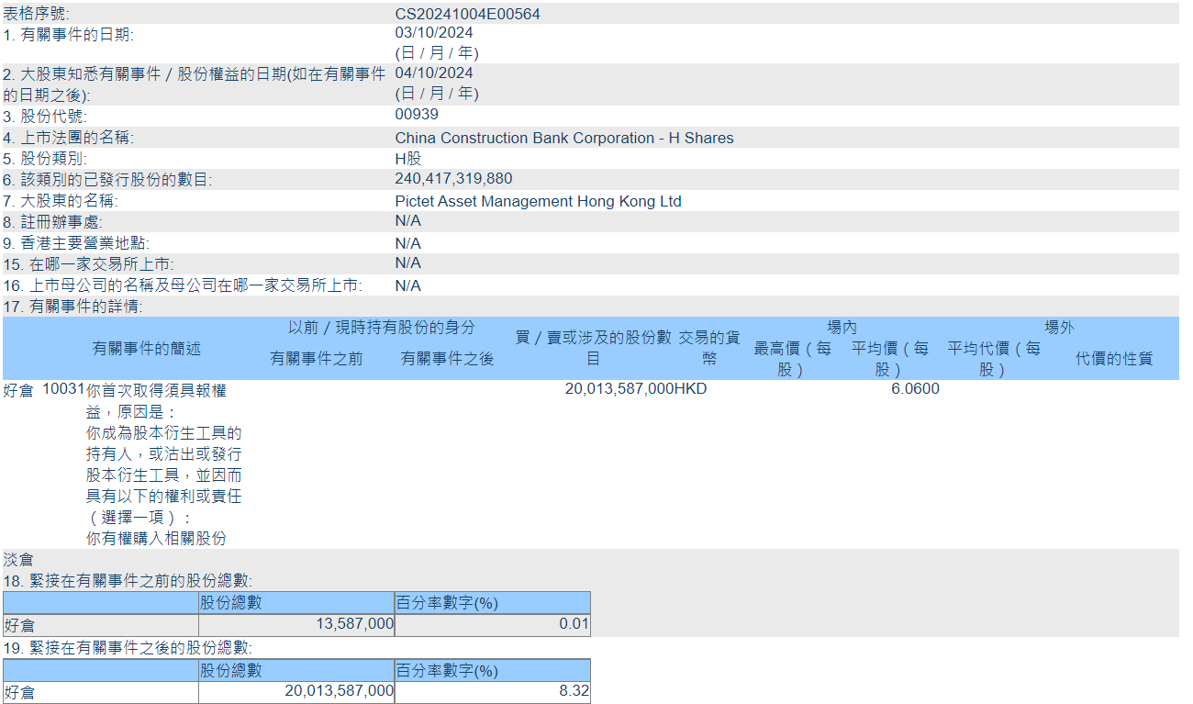Click the awareness date 04/10/2024
Image resolution: width=1193 pixels, height=704 pixels.
[434, 73]
